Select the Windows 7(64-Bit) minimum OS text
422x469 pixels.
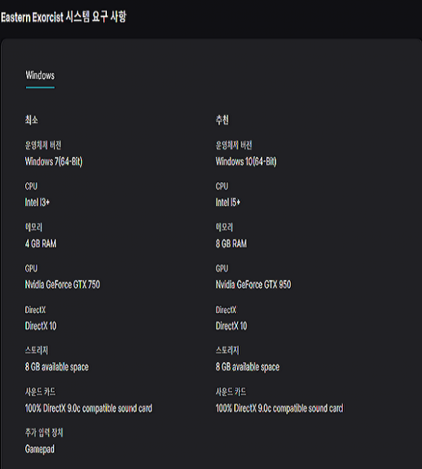(x=53, y=162)
